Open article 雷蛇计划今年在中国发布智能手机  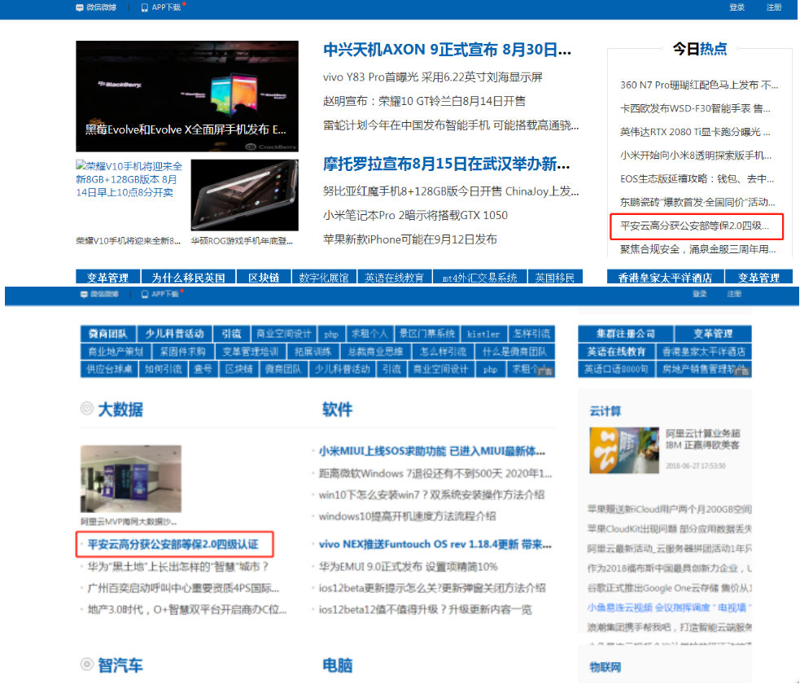451,125
